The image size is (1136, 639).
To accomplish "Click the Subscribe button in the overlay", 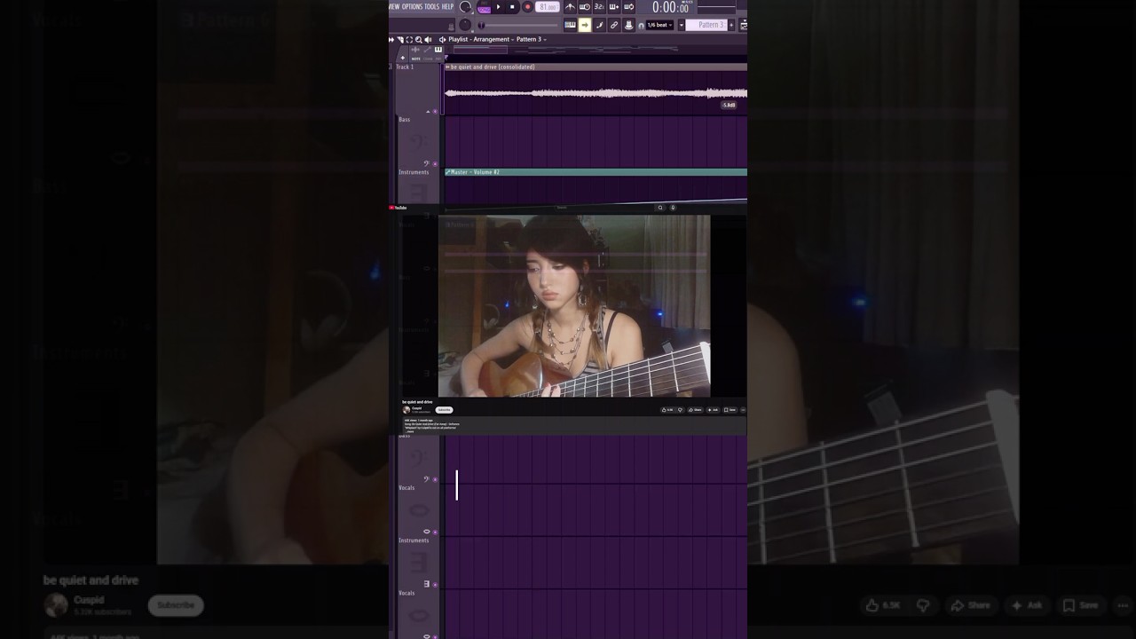I will click(x=445, y=410).
